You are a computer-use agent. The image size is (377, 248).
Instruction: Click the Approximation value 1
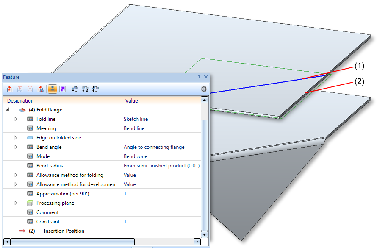[125, 194]
